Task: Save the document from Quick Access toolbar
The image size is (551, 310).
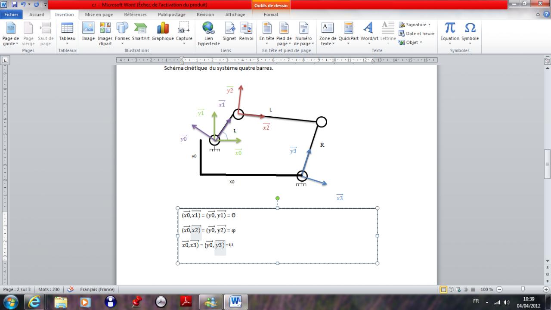Action: 14,5
